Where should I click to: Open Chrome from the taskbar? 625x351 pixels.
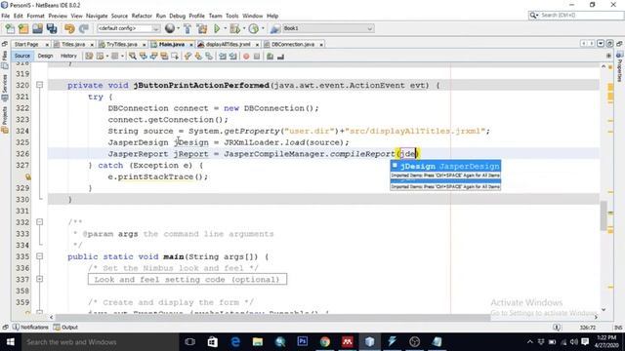[x=325, y=342]
